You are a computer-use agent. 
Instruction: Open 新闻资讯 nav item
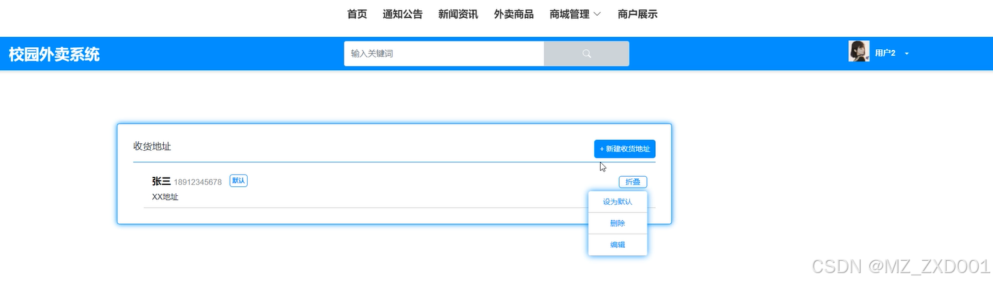point(458,14)
